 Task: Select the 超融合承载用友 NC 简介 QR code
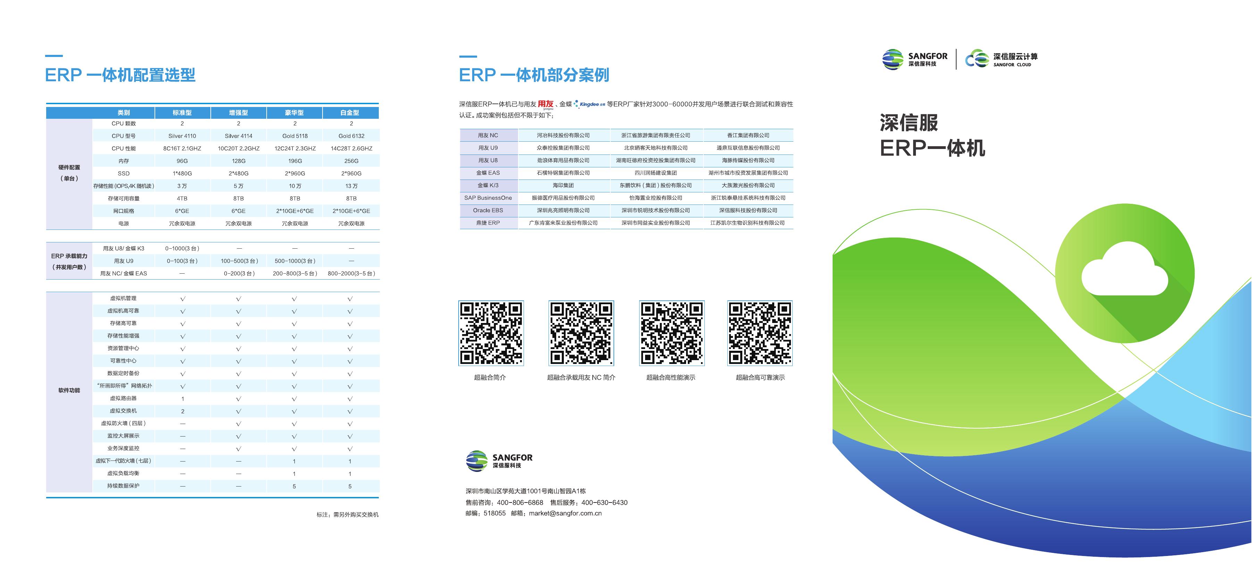pos(581,333)
